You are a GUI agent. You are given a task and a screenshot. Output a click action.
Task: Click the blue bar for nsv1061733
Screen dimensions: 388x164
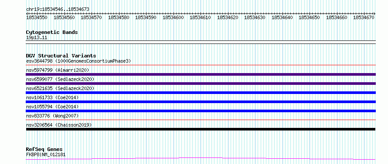click(x=201, y=102)
